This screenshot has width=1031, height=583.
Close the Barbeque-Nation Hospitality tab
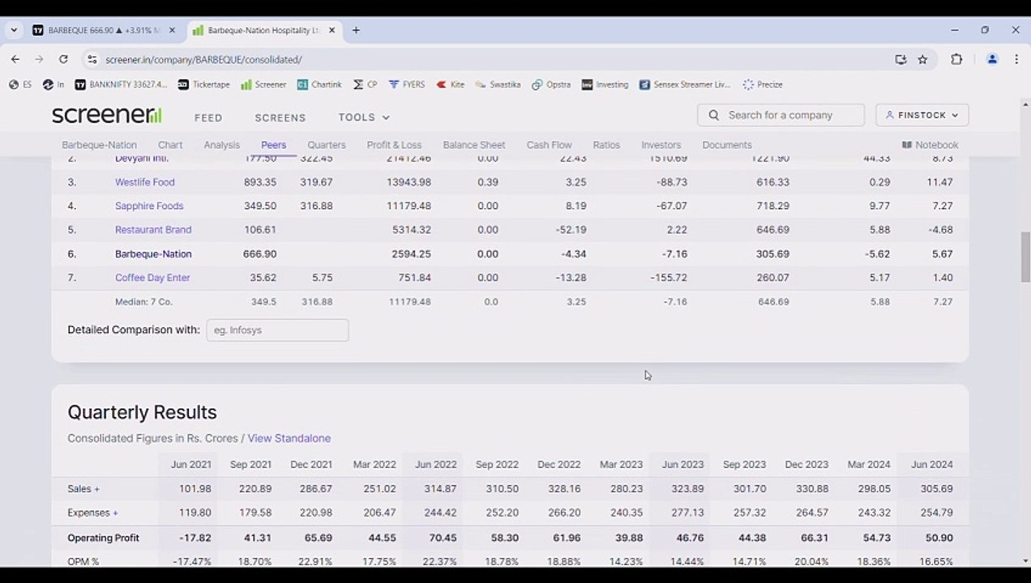click(332, 30)
